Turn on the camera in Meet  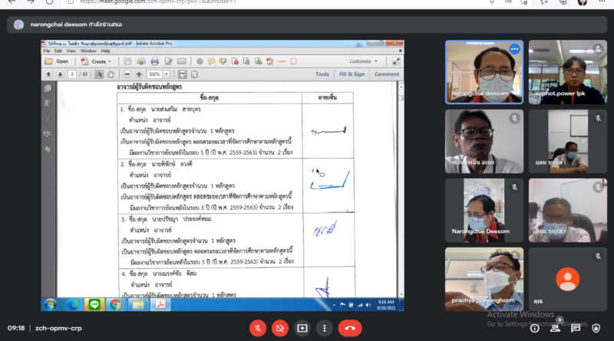[280, 327]
